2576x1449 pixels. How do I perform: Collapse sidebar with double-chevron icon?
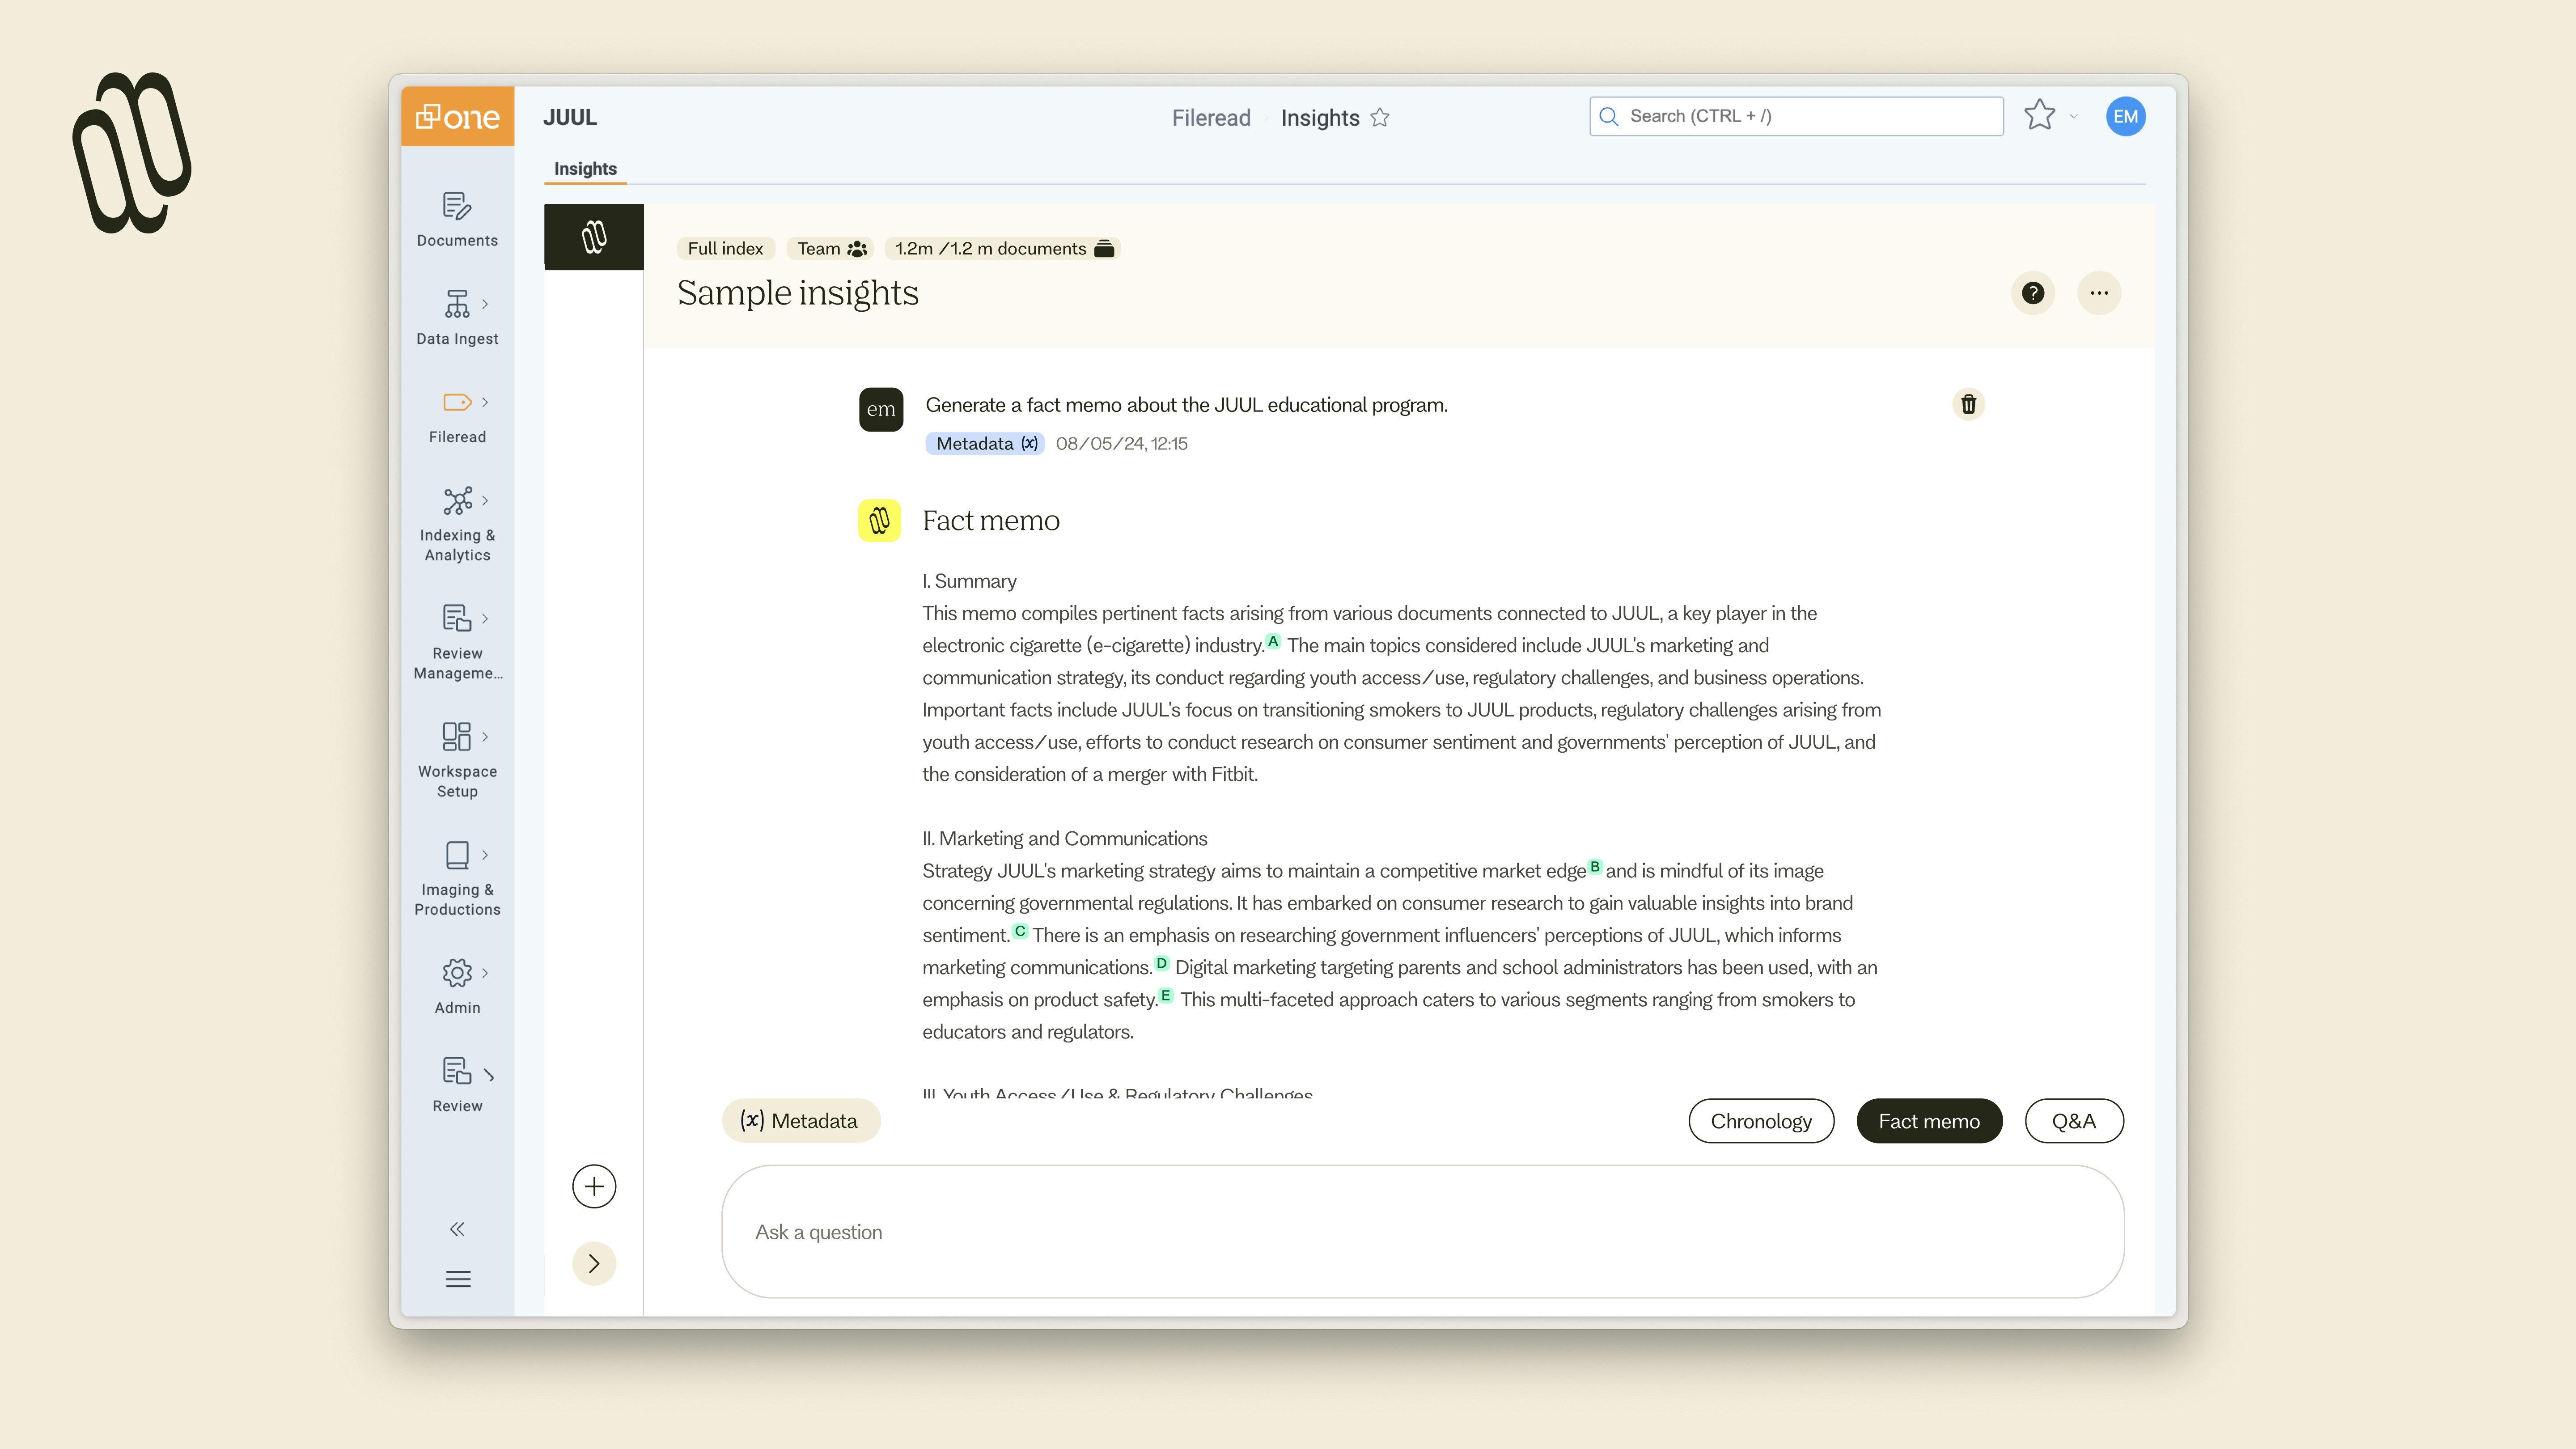coord(457,1229)
